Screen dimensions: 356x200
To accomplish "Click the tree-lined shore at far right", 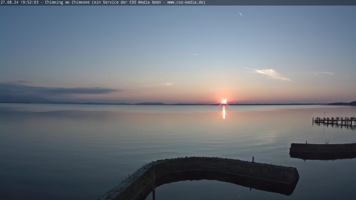I will 342,104.
